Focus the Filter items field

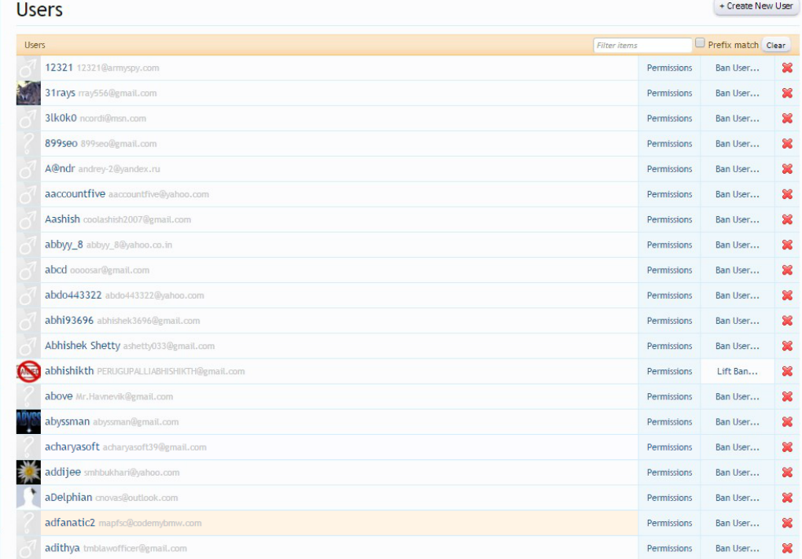pyautogui.click(x=642, y=45)
